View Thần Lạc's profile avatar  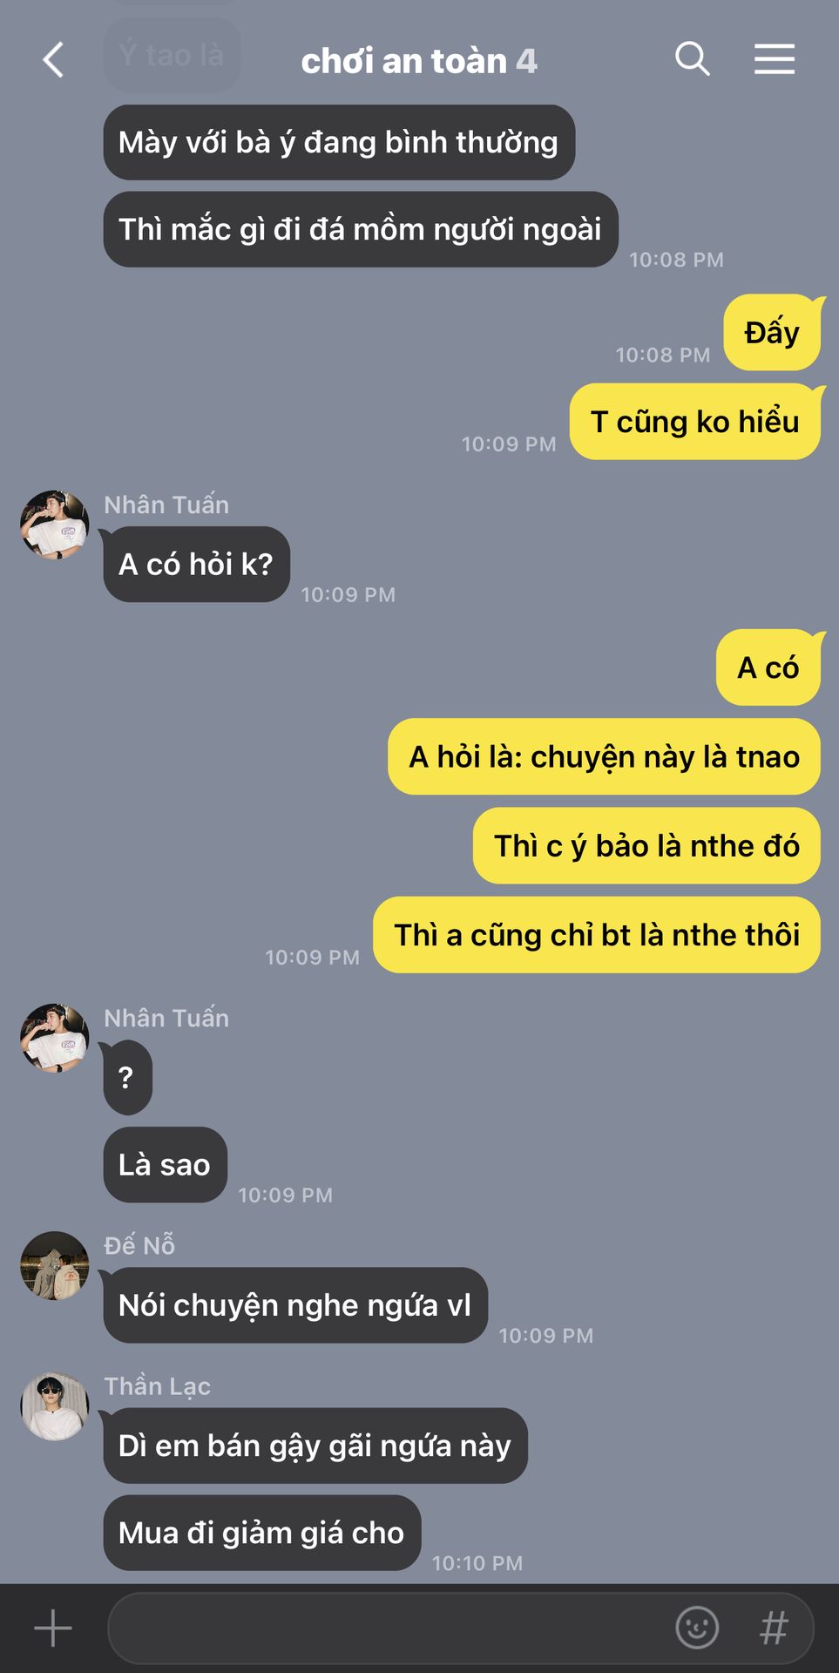(55, 1406)
